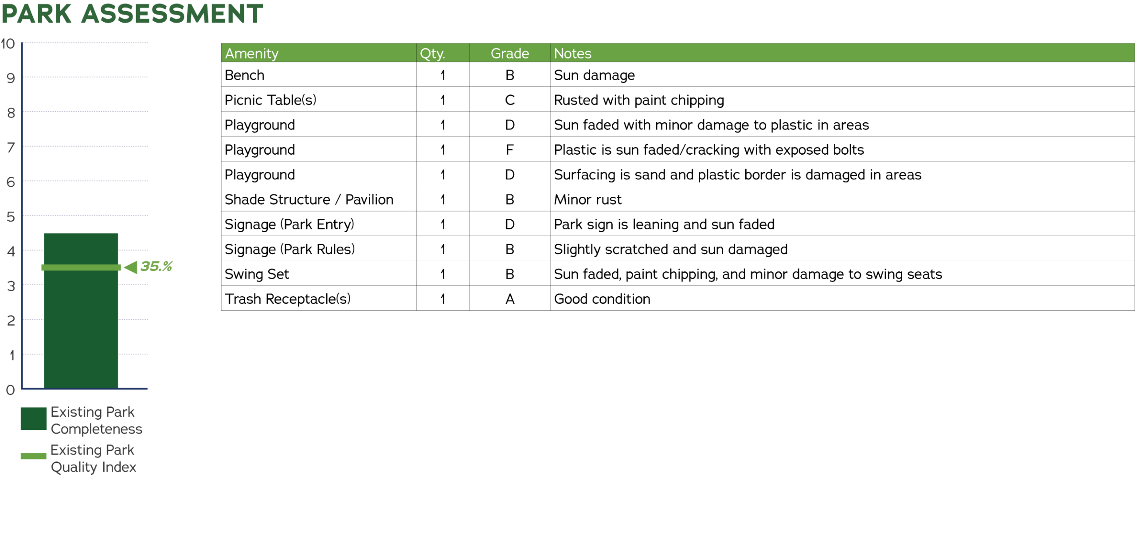
Task: Select the Trash Receptacle(s) amenity cell
Action: point(287,299)
